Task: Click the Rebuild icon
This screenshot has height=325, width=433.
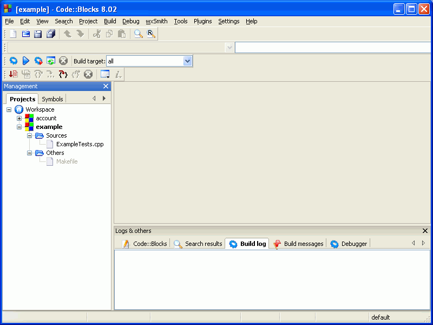Action: click(51, 61)
